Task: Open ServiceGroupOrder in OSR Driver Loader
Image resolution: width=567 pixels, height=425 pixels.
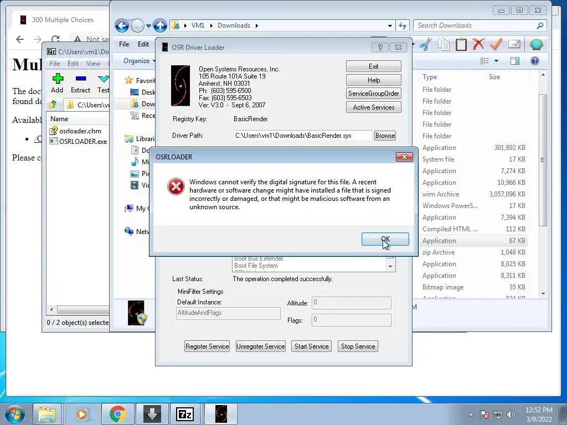Action: pyautogui.click(x=374, y=94)
